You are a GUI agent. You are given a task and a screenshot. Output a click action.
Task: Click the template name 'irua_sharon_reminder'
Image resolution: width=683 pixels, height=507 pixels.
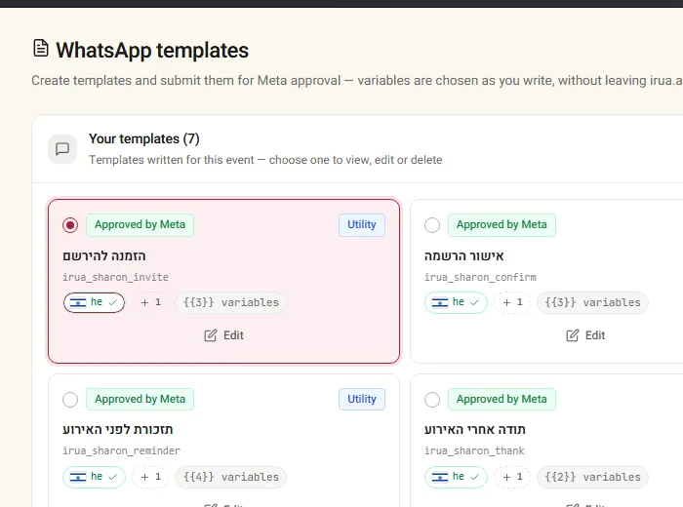[122, 450]
